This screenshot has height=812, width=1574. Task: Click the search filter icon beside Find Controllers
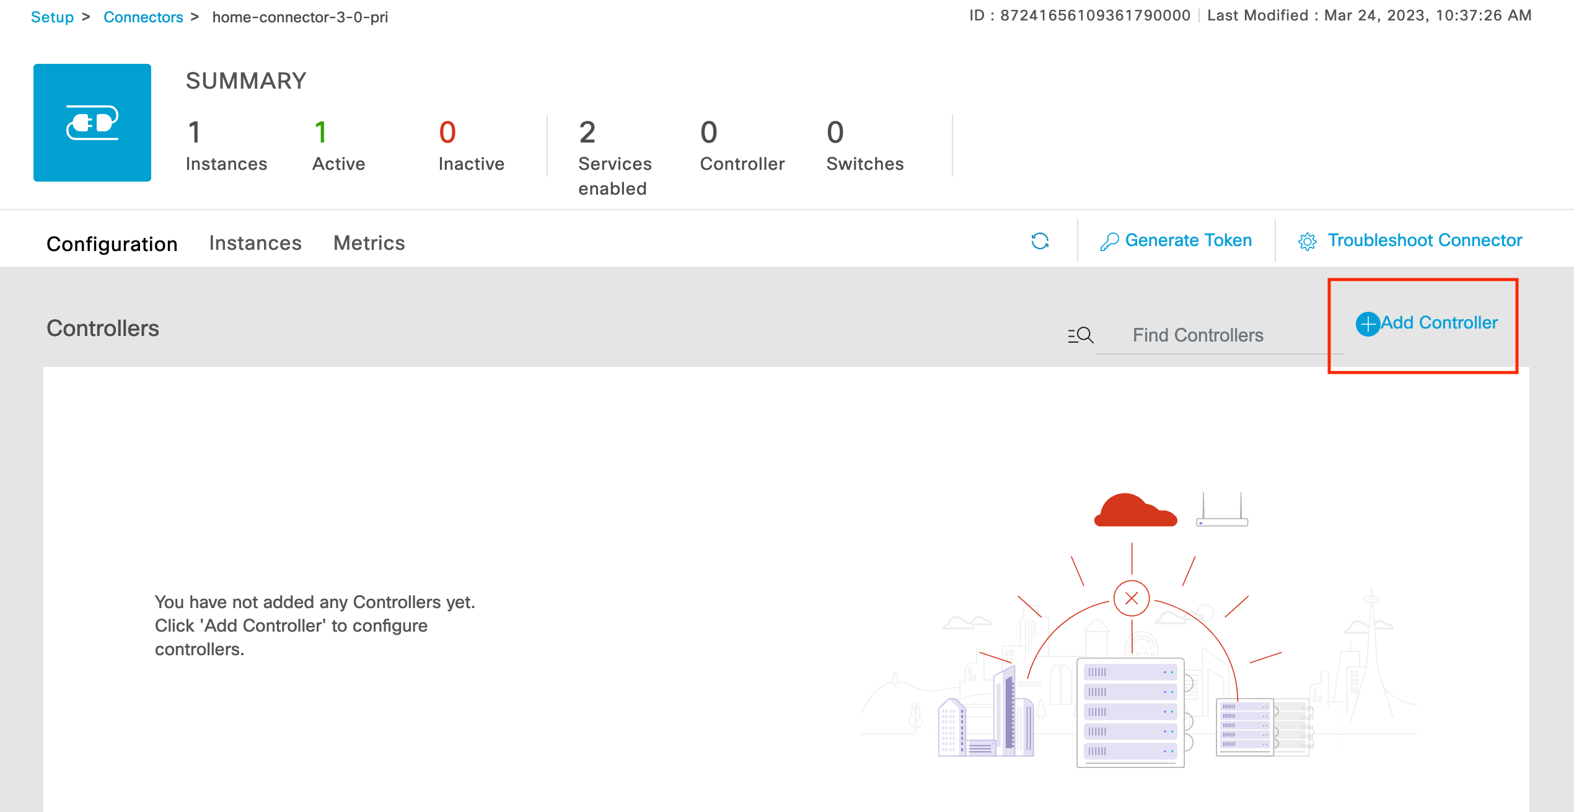tap(1080, 335)
